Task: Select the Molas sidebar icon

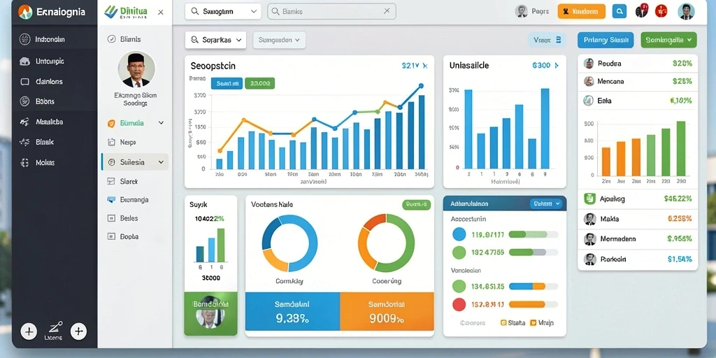Action: tap(24, 162)
